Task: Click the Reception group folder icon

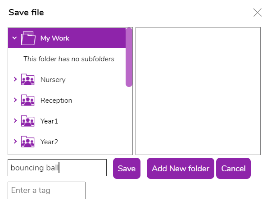Action: click(x=28, y=100)
